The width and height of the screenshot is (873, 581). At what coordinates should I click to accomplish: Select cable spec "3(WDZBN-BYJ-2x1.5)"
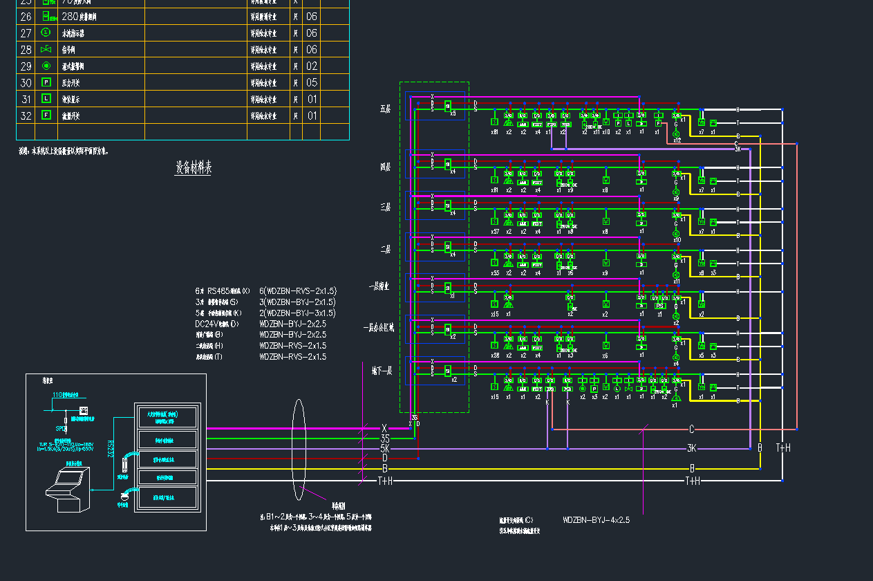[x=298, y=302]
